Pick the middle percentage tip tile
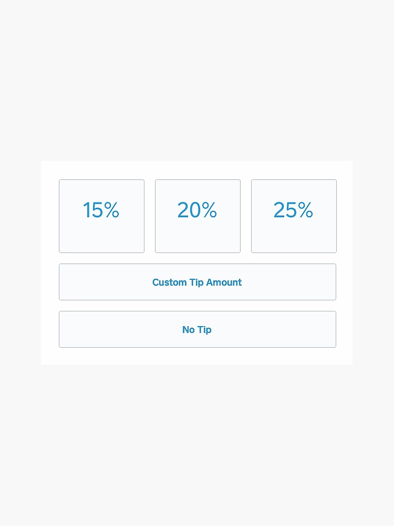394x526 pixels. [198, 216]
